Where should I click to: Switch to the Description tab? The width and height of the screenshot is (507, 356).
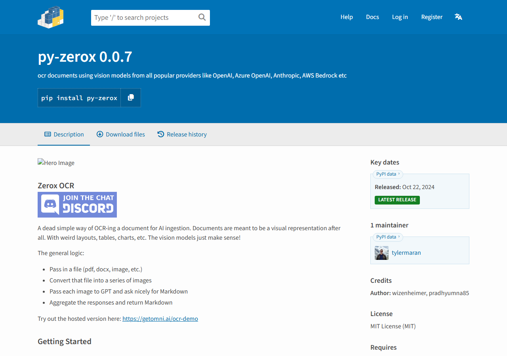64,134
